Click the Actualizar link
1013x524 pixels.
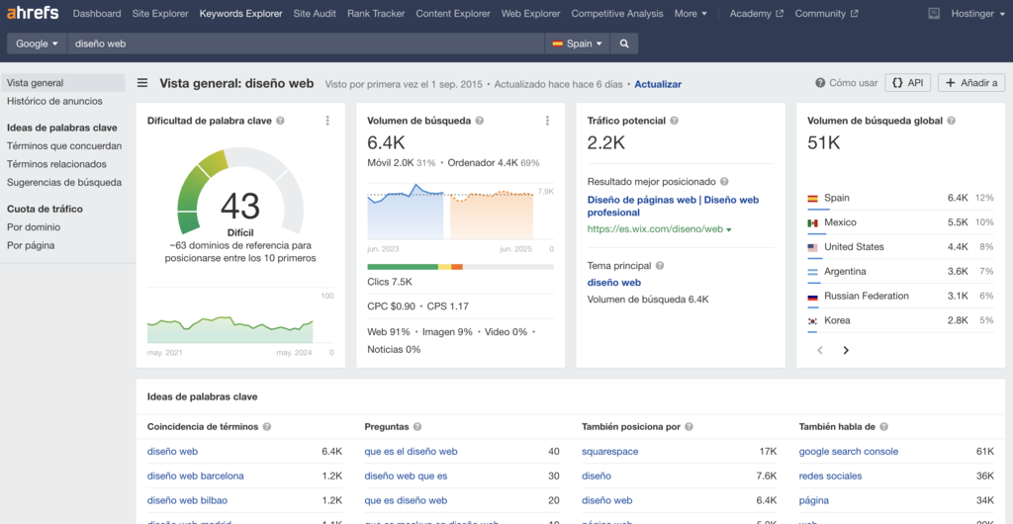click(x=658, y=84)
